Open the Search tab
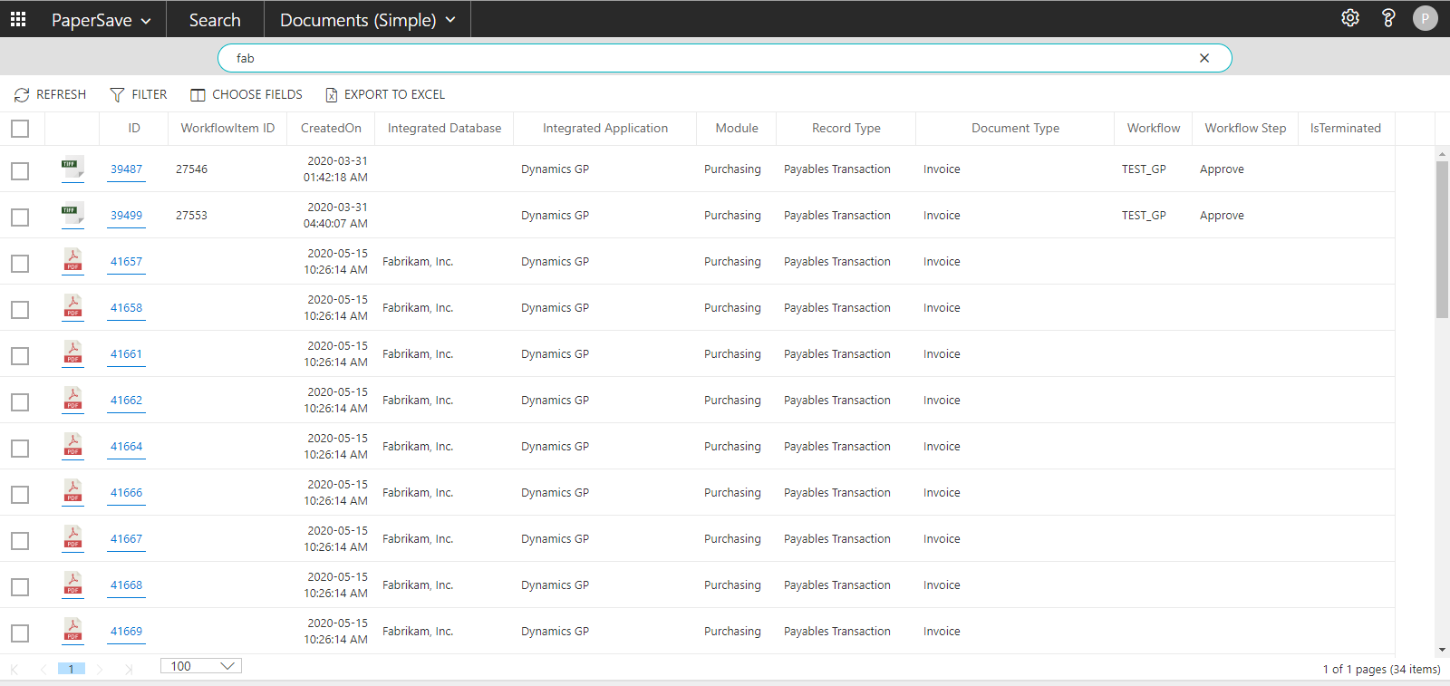 215,20
